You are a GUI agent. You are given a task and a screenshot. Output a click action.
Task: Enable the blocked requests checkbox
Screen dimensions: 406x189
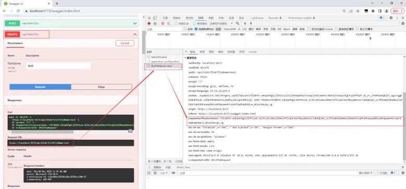point(336,29)
